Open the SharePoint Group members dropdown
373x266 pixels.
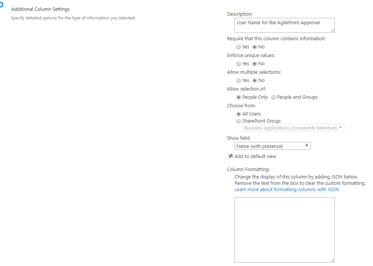point(293,128)
